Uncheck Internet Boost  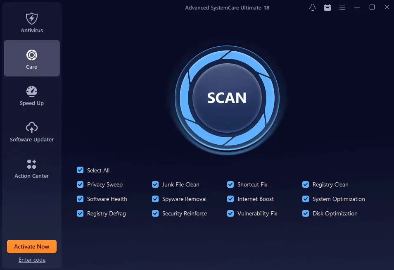(x=230, y=199)
